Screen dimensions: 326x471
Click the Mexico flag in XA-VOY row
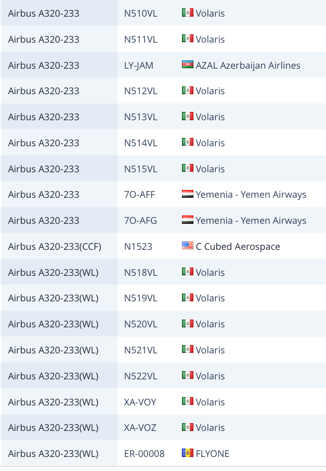(187, 402)
